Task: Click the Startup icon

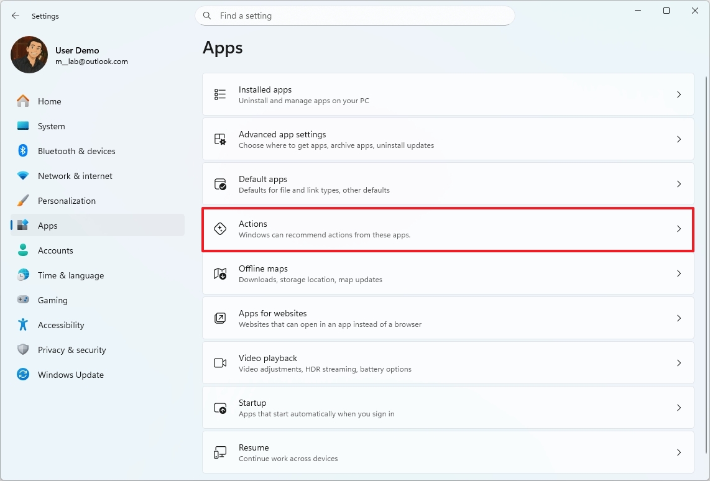Action: pos(219,408)
